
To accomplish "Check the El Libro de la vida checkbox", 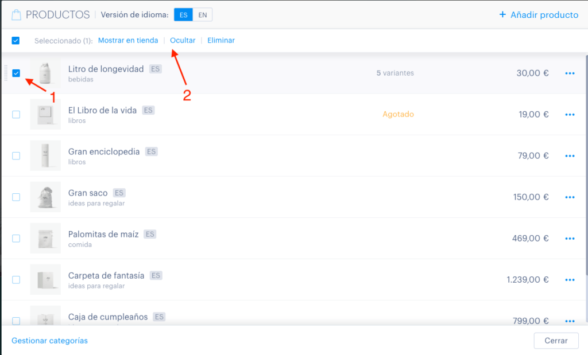I will [x=16, y=114].
